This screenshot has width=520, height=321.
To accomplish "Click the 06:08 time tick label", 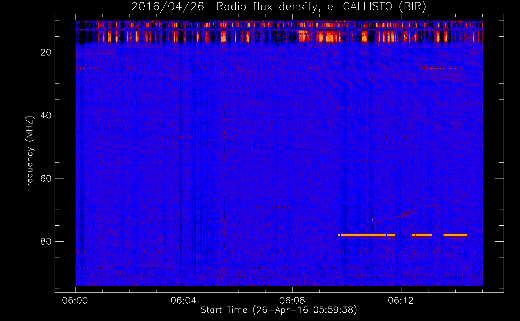I will 292,301.
